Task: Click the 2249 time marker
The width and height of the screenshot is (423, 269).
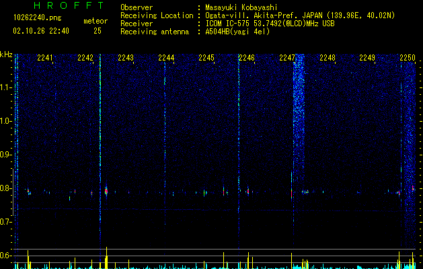Action: pyautogui.click(x=367, y=58)
